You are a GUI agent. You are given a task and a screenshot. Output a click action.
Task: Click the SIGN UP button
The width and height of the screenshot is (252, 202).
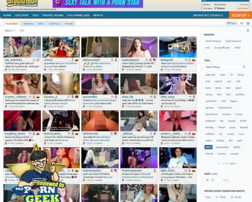coord(240,15)
